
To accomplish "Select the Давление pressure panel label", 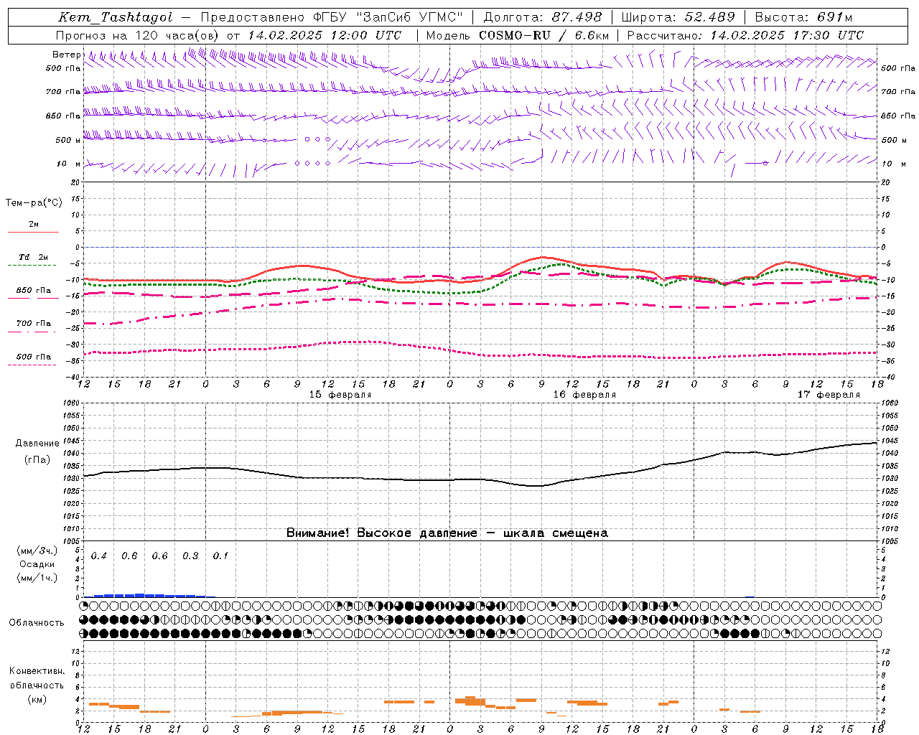I will coord(37,444).
